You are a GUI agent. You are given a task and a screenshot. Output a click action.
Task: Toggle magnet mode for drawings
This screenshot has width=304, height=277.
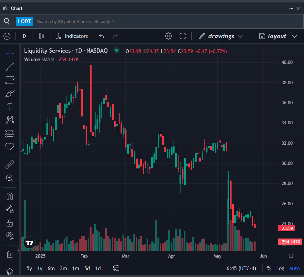point(10,196)
